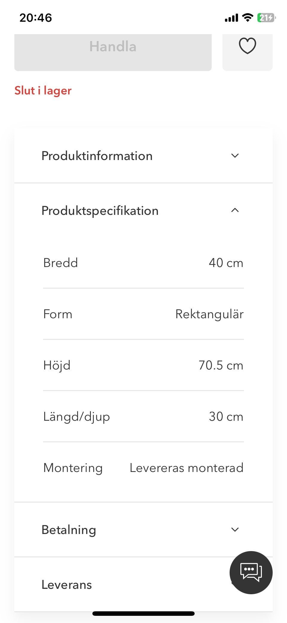Tap the Betalning heading
This screenshot has width=287, height=623.
click(69, 530)
